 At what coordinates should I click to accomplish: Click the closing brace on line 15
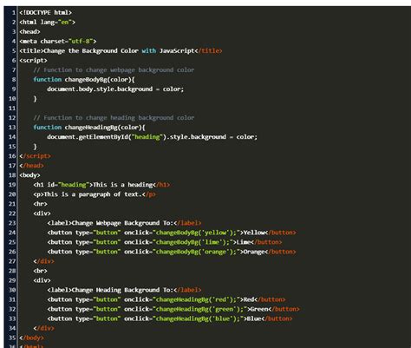pos(35,146)
